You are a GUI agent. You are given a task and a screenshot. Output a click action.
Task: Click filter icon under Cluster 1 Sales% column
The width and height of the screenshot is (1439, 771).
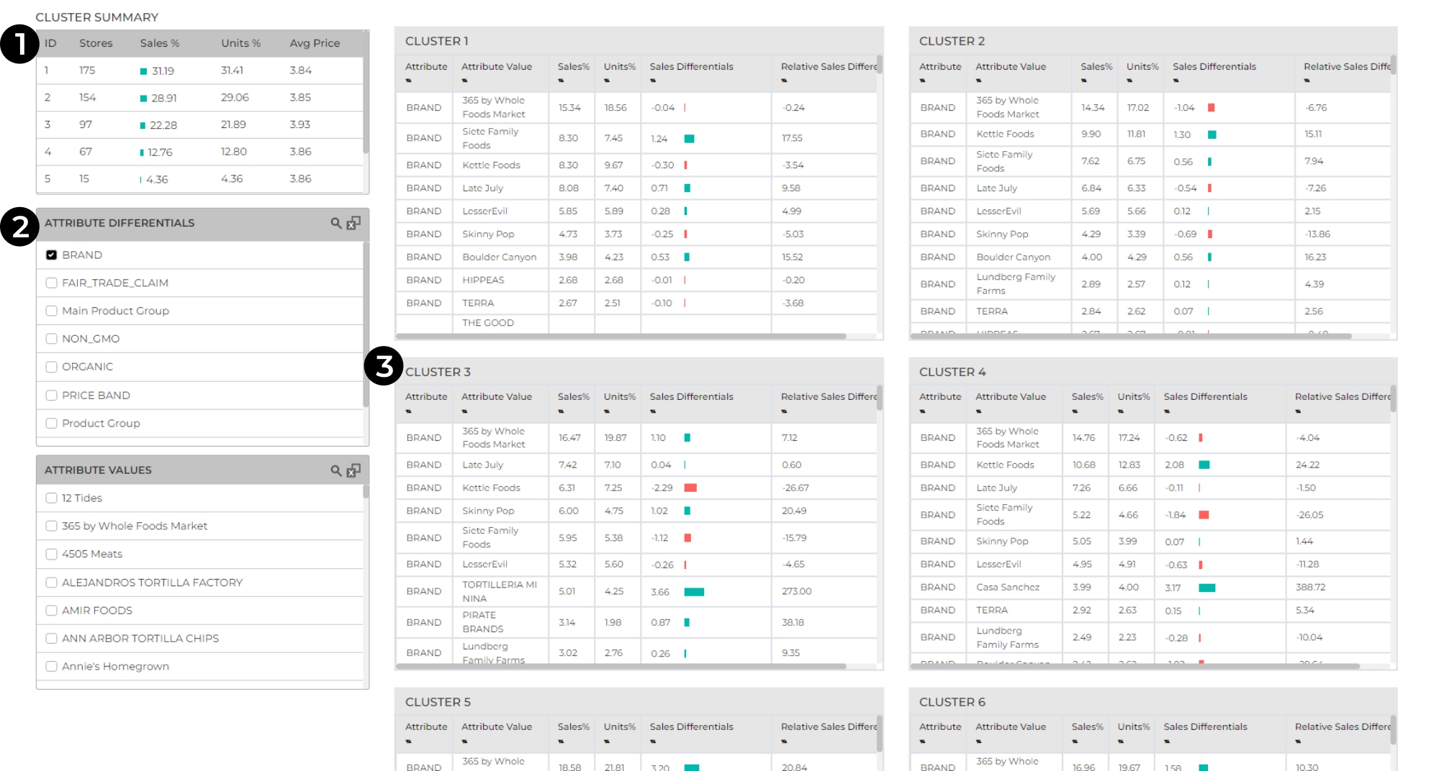561,81
